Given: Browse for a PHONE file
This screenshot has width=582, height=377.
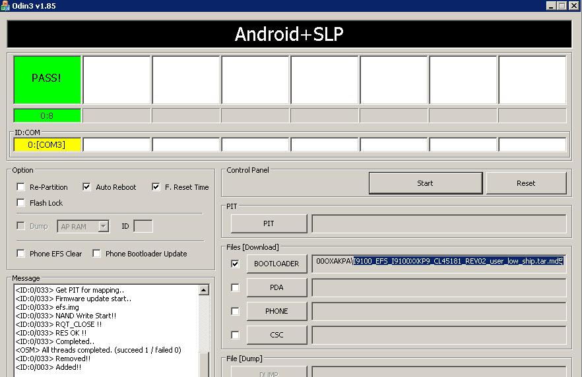Looking at the screenshot, I should [x=276, y=311].
